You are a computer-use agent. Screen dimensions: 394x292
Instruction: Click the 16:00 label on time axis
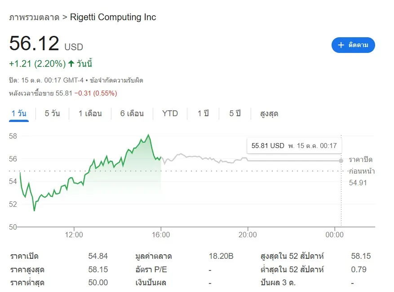pyautogui.click(x=161, y=235)
